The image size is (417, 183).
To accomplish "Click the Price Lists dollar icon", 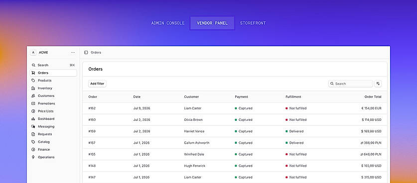I will pyautogui.click(x=33, y=111).
